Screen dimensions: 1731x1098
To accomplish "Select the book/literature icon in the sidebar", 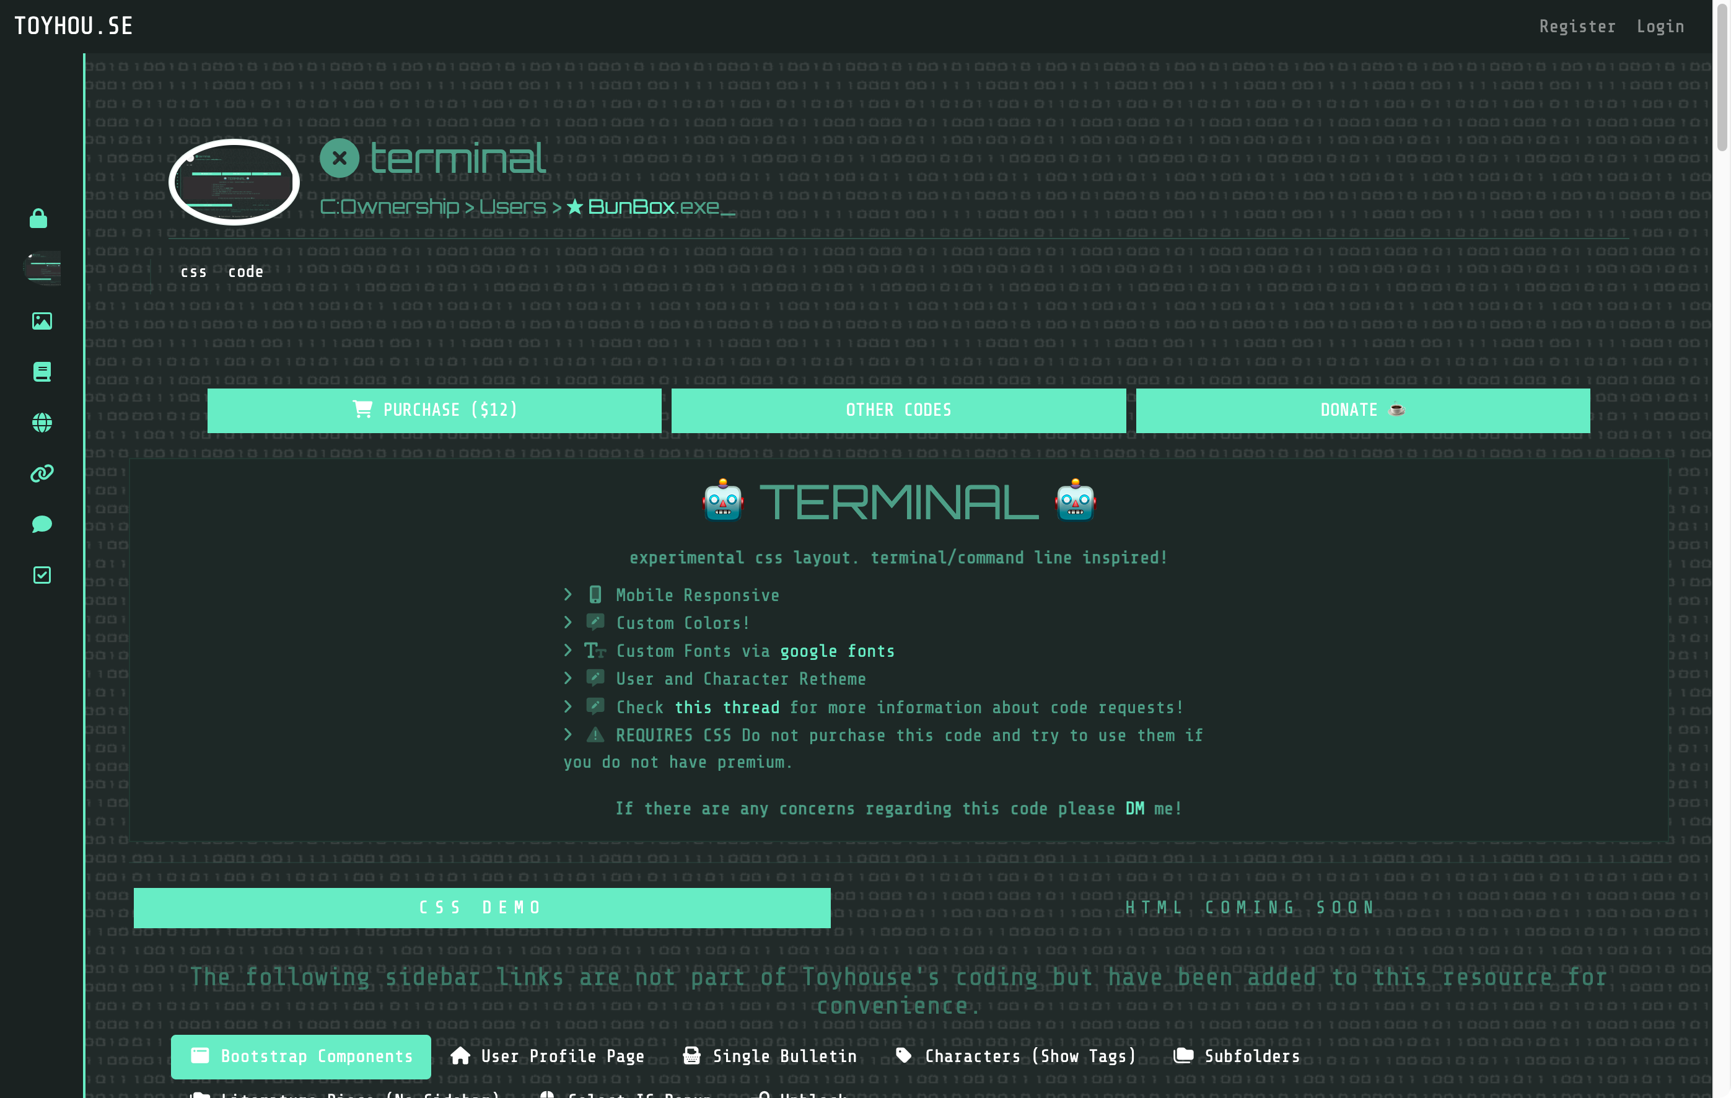I will [41, 371].
